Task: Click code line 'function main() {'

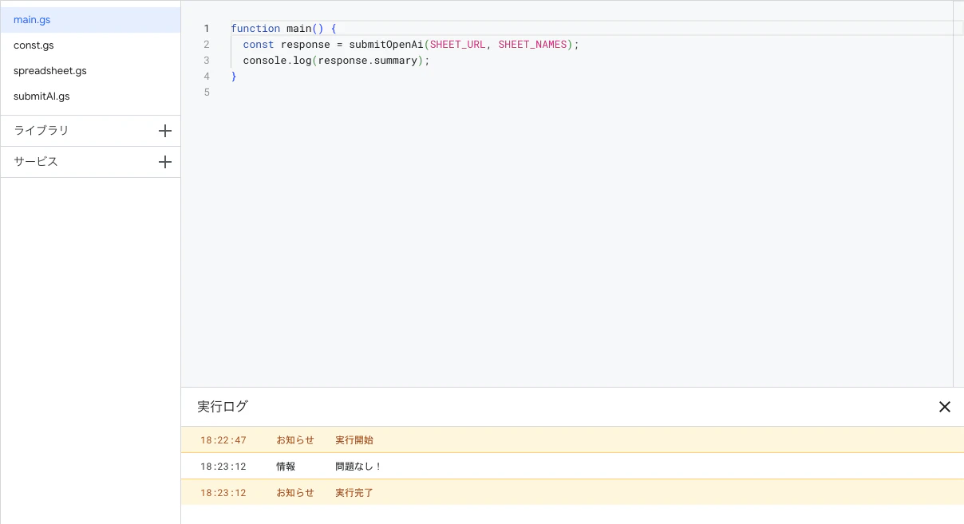Action: [x=283, y=29]
